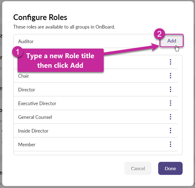Open the three-dot menu for Member
This screenshot has height=188, width=195.
pyautogui.click(x=171, y=144)
